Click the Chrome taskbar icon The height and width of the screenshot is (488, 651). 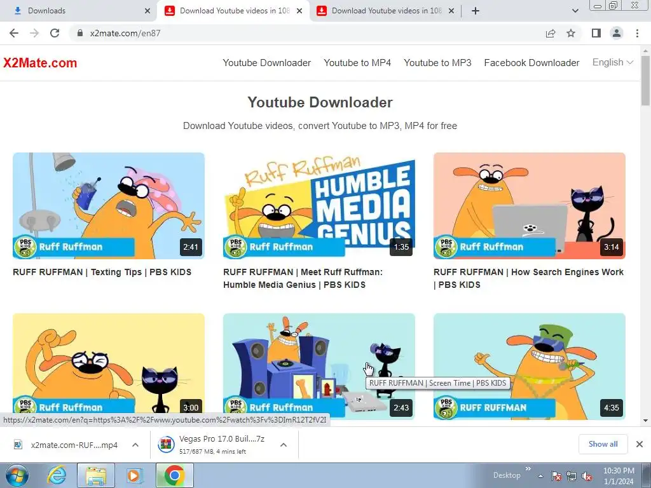pos(174,475)
